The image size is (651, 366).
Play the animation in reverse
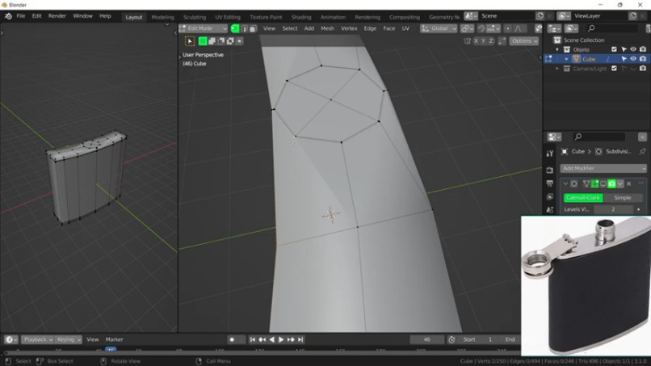271,339
